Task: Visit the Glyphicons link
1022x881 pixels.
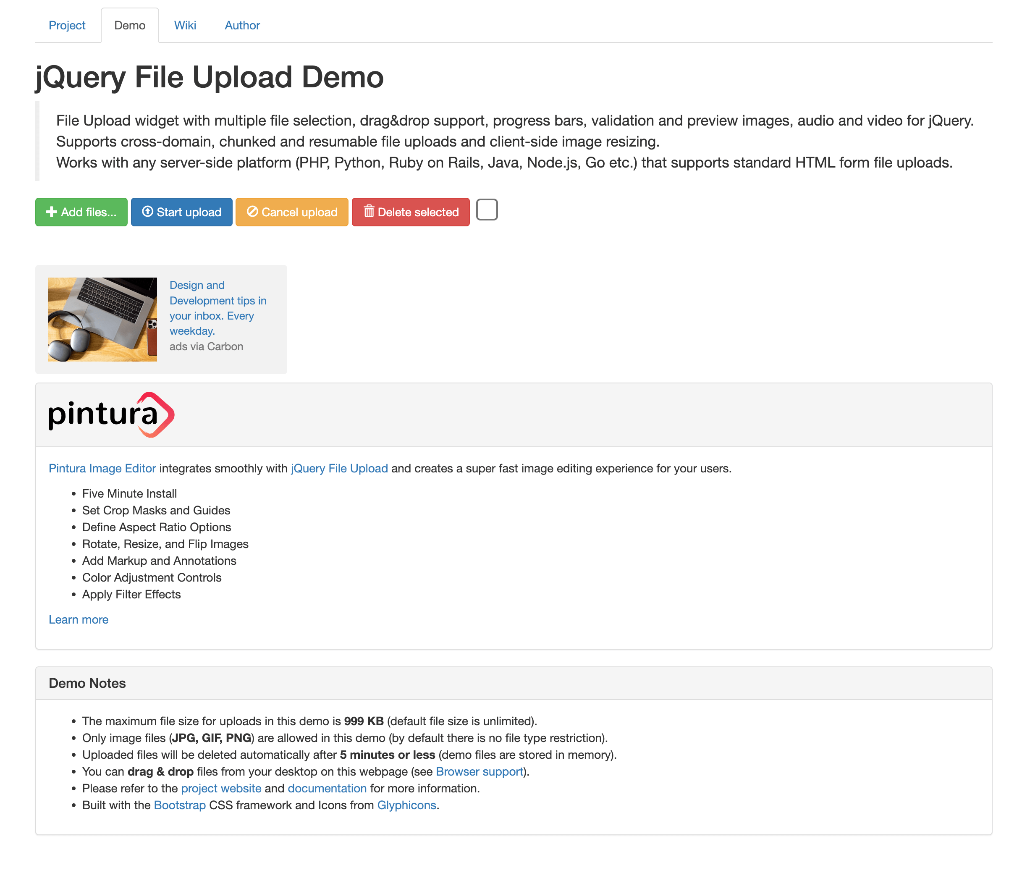Action: [x=406, y=805]
